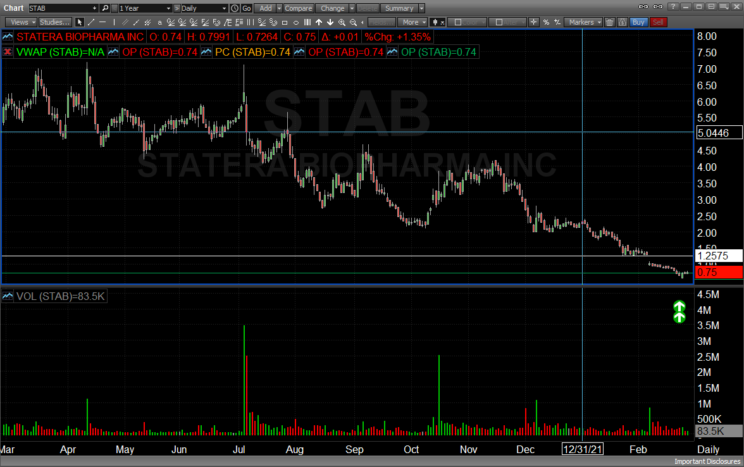744x467 pixels.
Task: Select the rectangle drawing tool
Action: tap(285, 22)
